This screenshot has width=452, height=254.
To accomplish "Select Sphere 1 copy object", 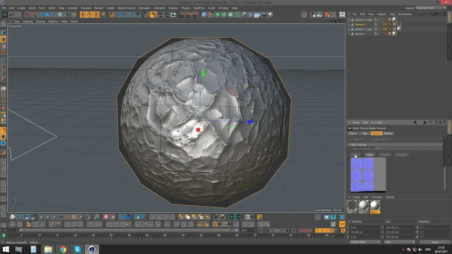I will click(x=363, y=29).
